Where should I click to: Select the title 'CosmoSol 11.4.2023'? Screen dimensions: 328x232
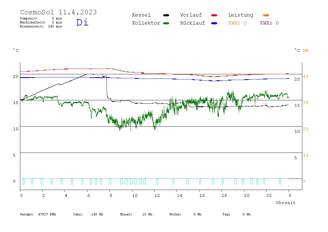click(x=58, y=12)
